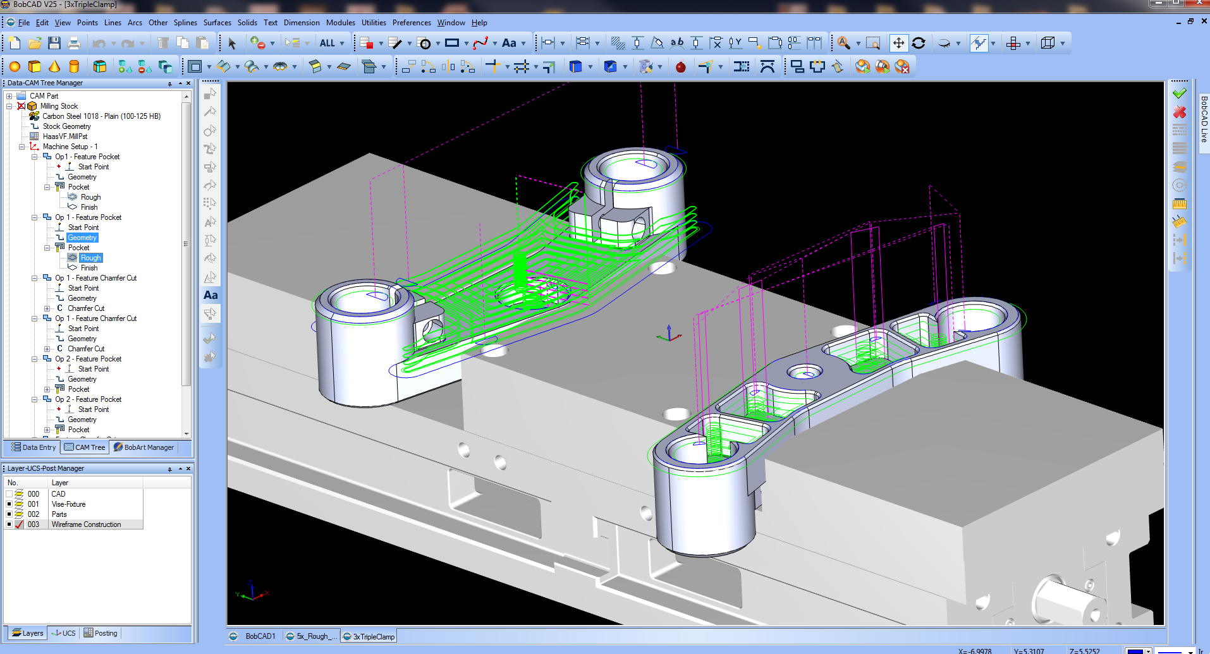Viewport: 1210px width, 654px height.
Task: Click the Print toolbar icon
Action: (x=74, y=42)
